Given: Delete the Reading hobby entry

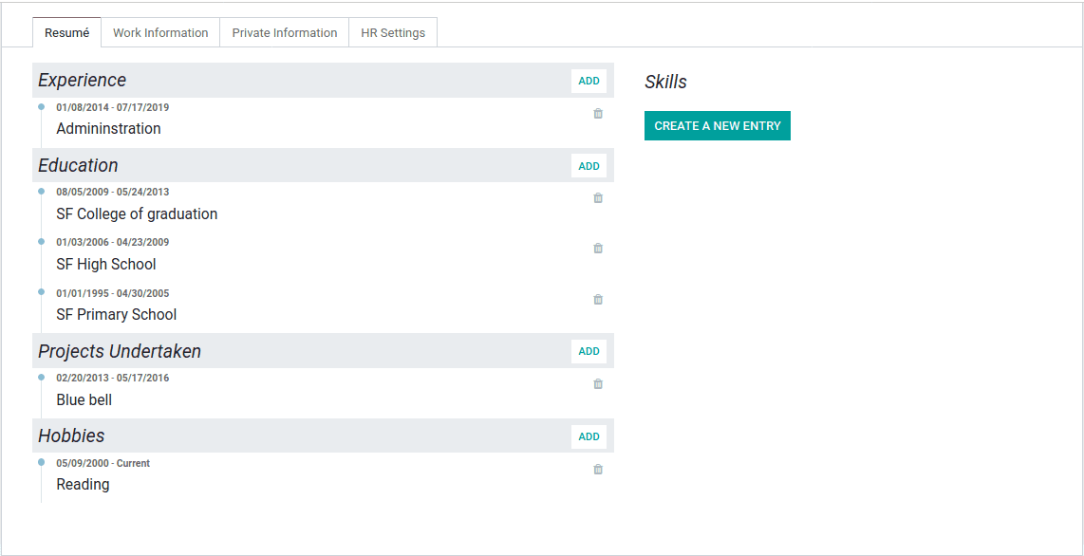Looking at the screenshot, I should pyautogui.click(x=598, y=469).
